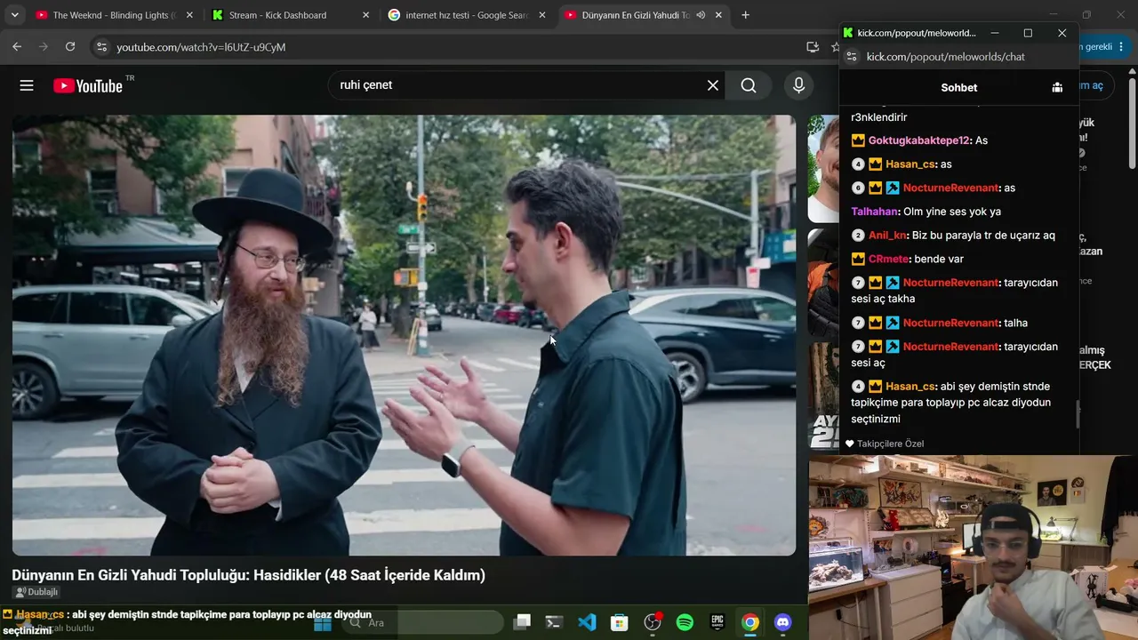Switch to internet hız testi Google tab
The height and width of the screenshot is (640, 1138).
tap(466, 15)
